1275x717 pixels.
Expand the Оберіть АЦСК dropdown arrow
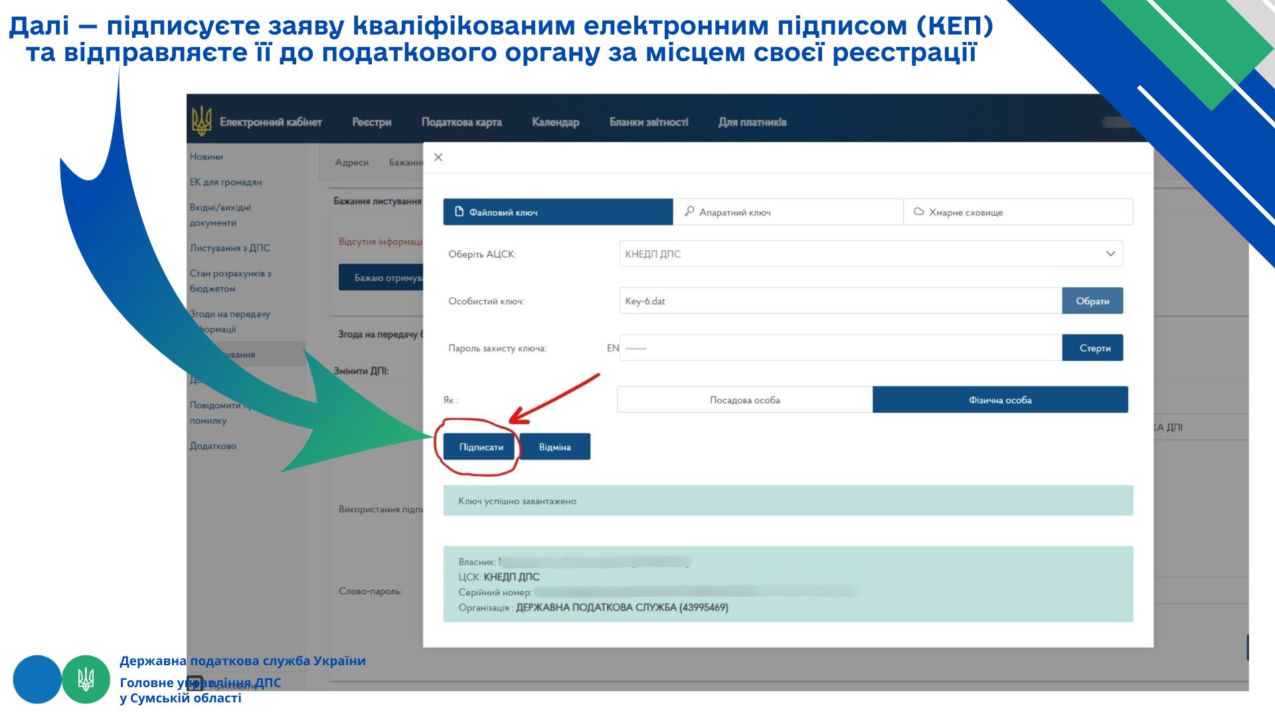[x=1110, y=254]
